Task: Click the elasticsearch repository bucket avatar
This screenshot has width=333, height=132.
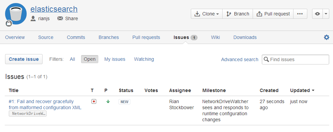Action: [x=16, y=14]
